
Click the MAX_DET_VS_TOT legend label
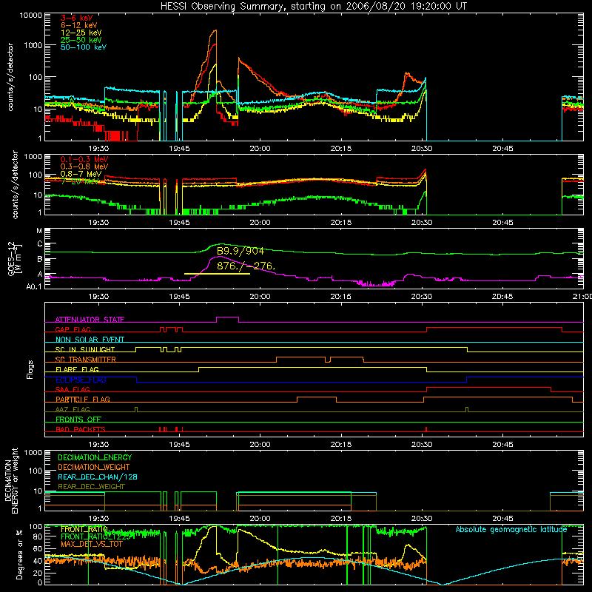click(92, 545)
